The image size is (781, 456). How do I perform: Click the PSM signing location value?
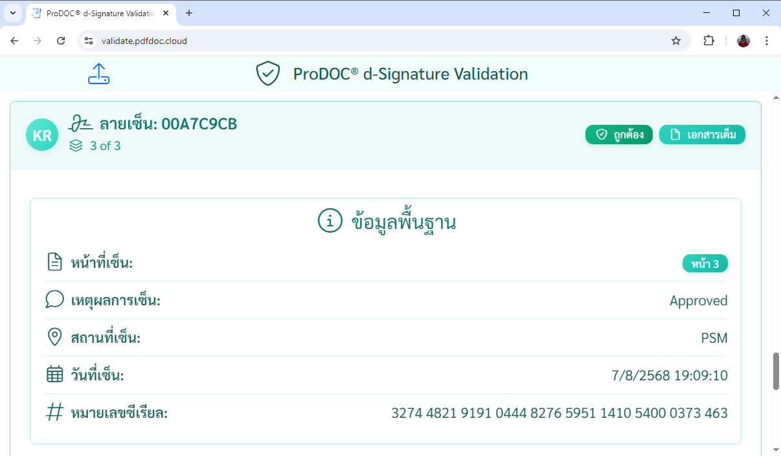(714, 338)
